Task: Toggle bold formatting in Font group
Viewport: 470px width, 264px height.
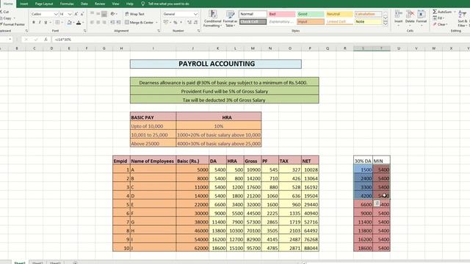Action: click(34, 23)
